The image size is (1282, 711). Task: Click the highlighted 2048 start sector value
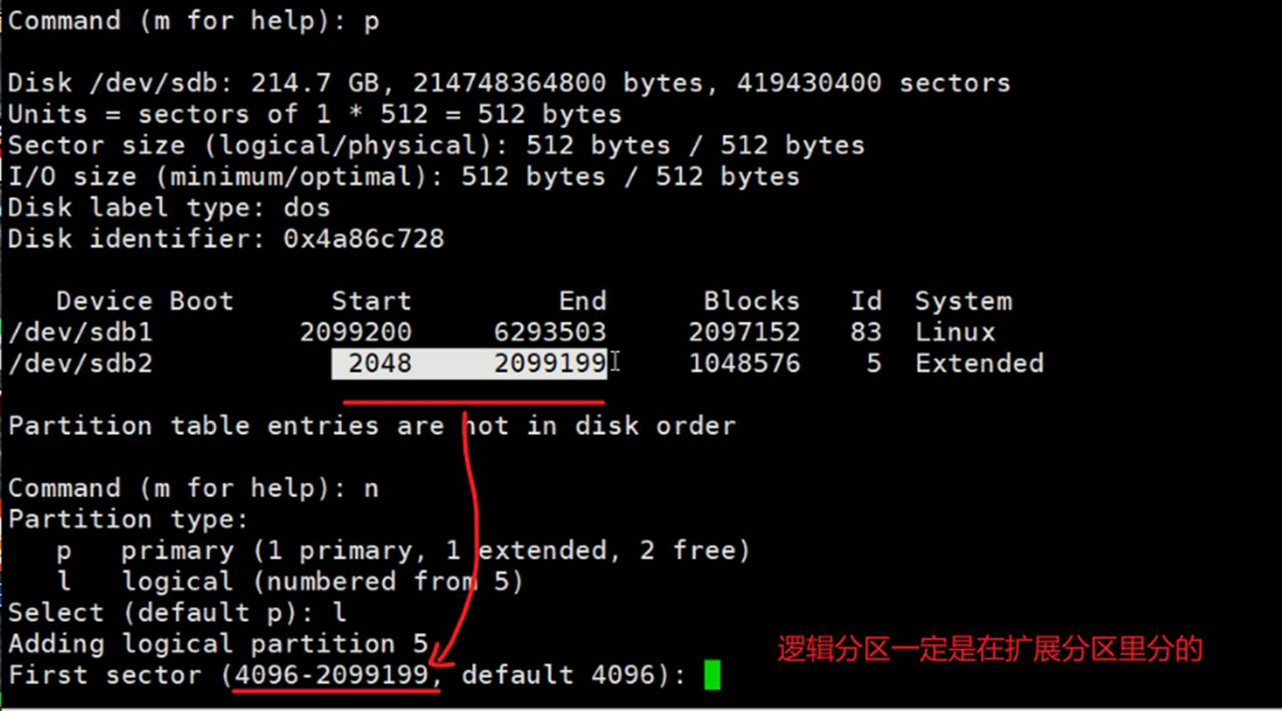380,364
